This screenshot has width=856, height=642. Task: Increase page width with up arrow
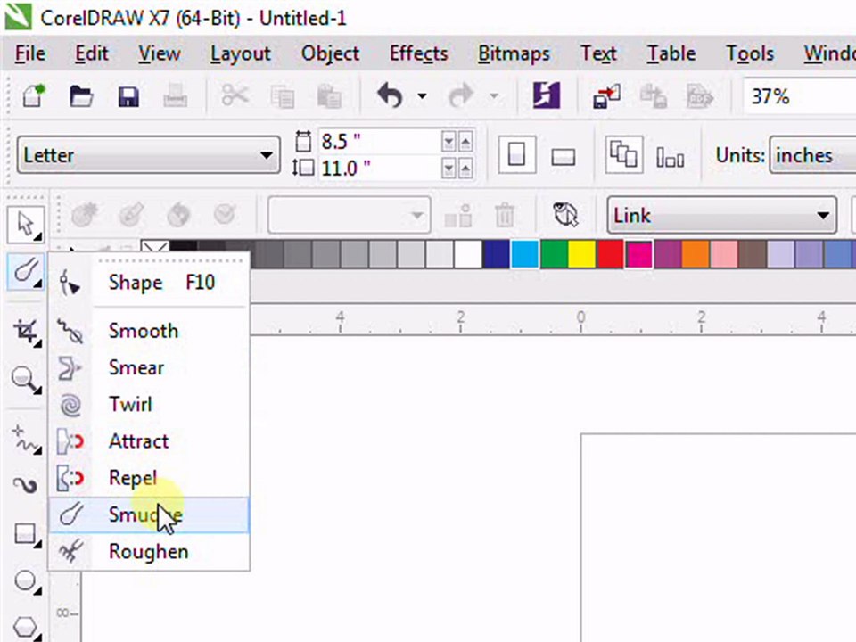coord(465,142)
